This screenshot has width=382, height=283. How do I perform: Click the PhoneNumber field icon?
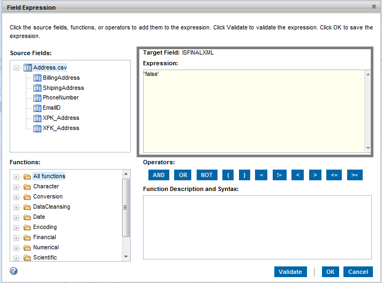37,98
